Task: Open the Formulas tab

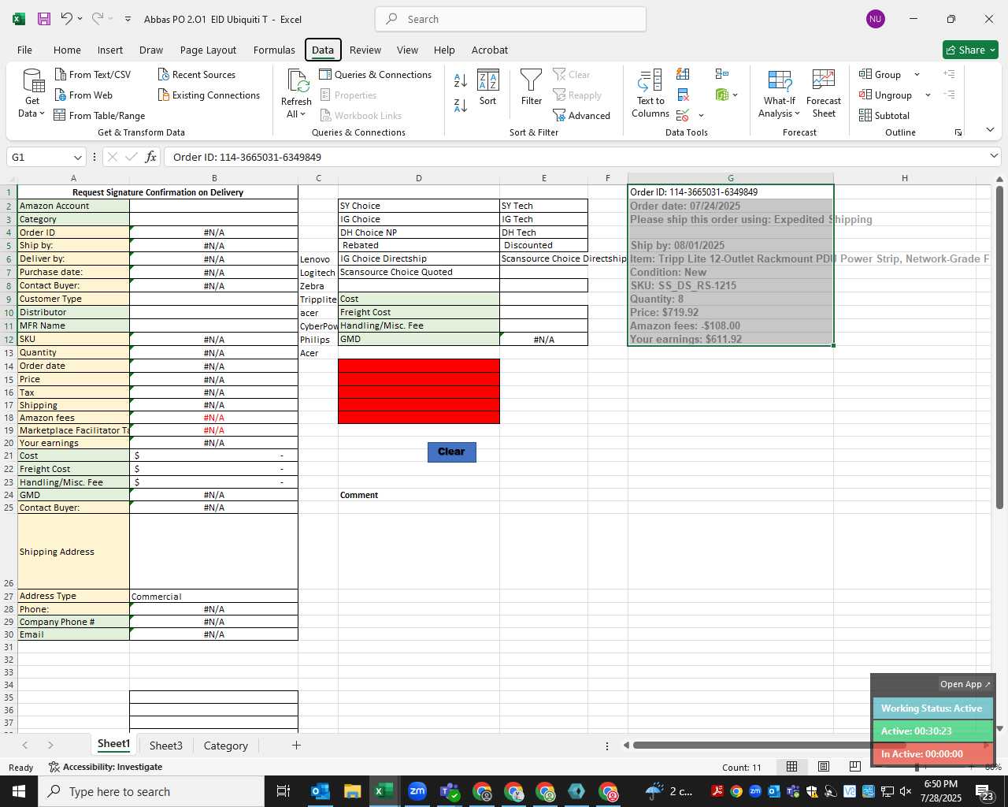Action: 274,50
